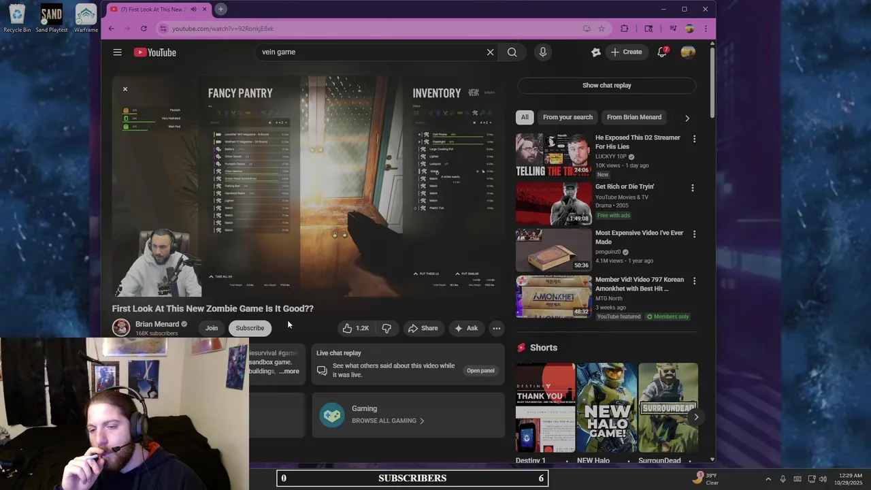871x490 pixels.
Task: Share the video via Share button
Action: point(423,328)
